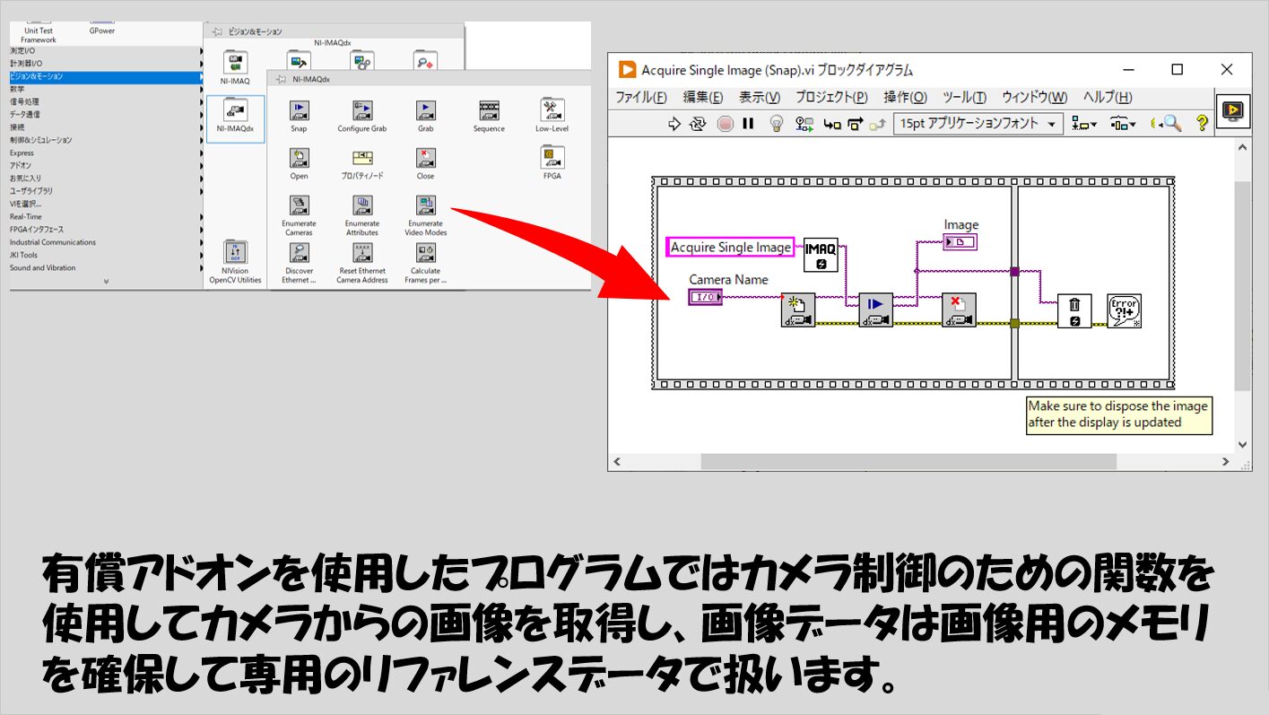Select the Close camera function in the palette
The height and width of the screenshot is (715, 1269).
point(425,158)
